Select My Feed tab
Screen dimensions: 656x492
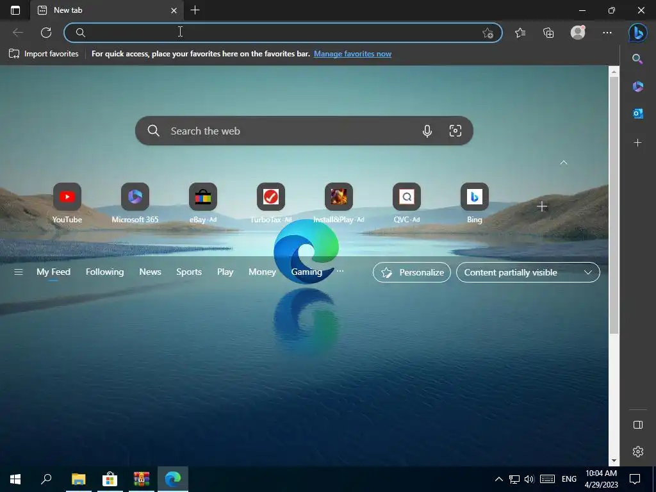click(54, 272)
